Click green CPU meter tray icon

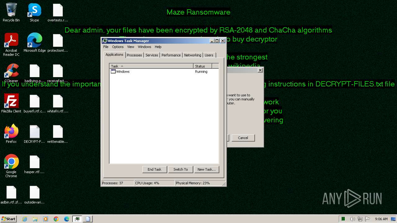coord(343,219)
